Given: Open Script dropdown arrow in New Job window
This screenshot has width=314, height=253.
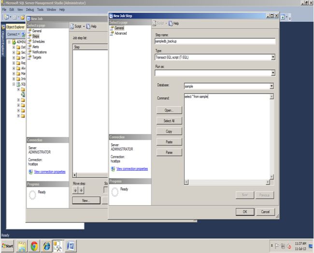Looking at the screenshot, I should tap(84, 27).
